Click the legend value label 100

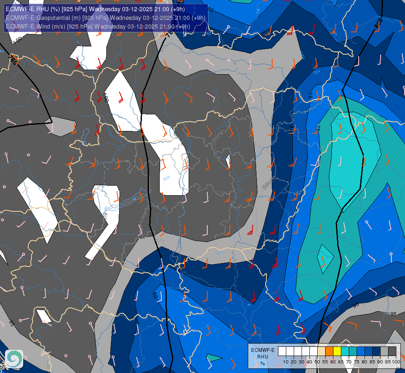click(x=396, y=362)
